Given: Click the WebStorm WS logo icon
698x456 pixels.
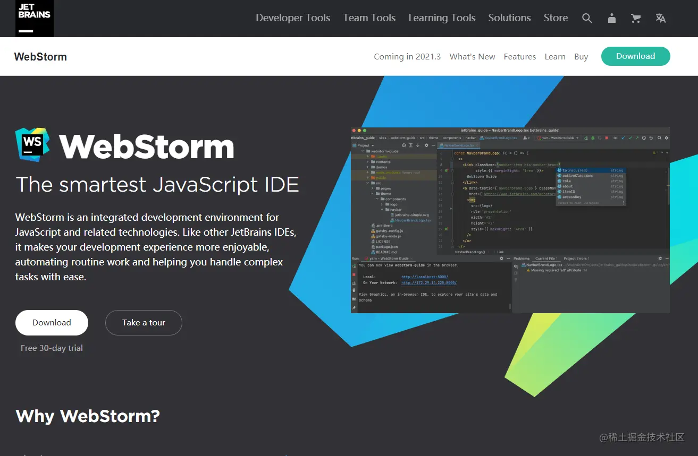Looking at the screenshot, I should [32, 144].
